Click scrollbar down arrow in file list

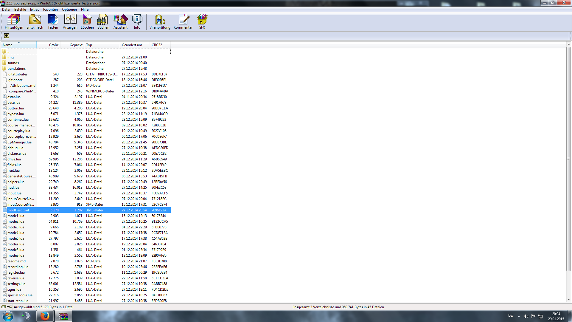click(568, 300)
